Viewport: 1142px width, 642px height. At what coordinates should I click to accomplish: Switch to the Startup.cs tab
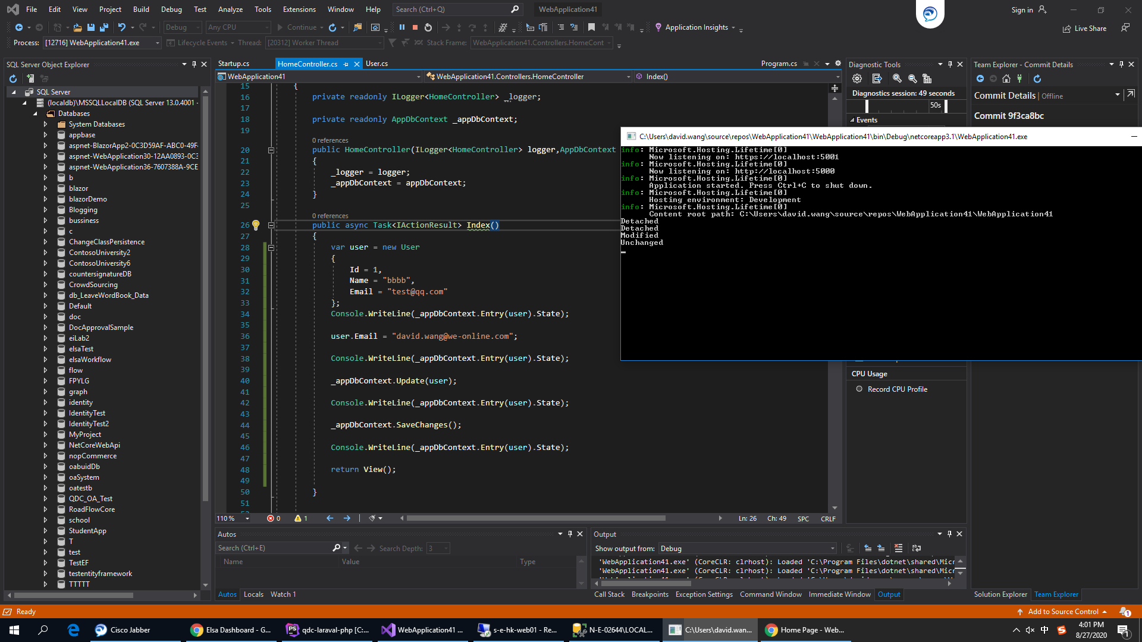pos(234,64)
